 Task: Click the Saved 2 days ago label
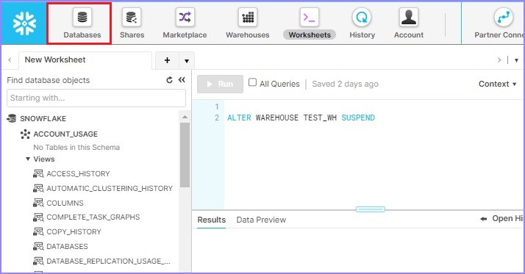pyautogui.click(x=345, y=84)
